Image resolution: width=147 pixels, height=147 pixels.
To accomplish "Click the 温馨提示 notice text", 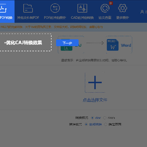I will pos(94,60).
